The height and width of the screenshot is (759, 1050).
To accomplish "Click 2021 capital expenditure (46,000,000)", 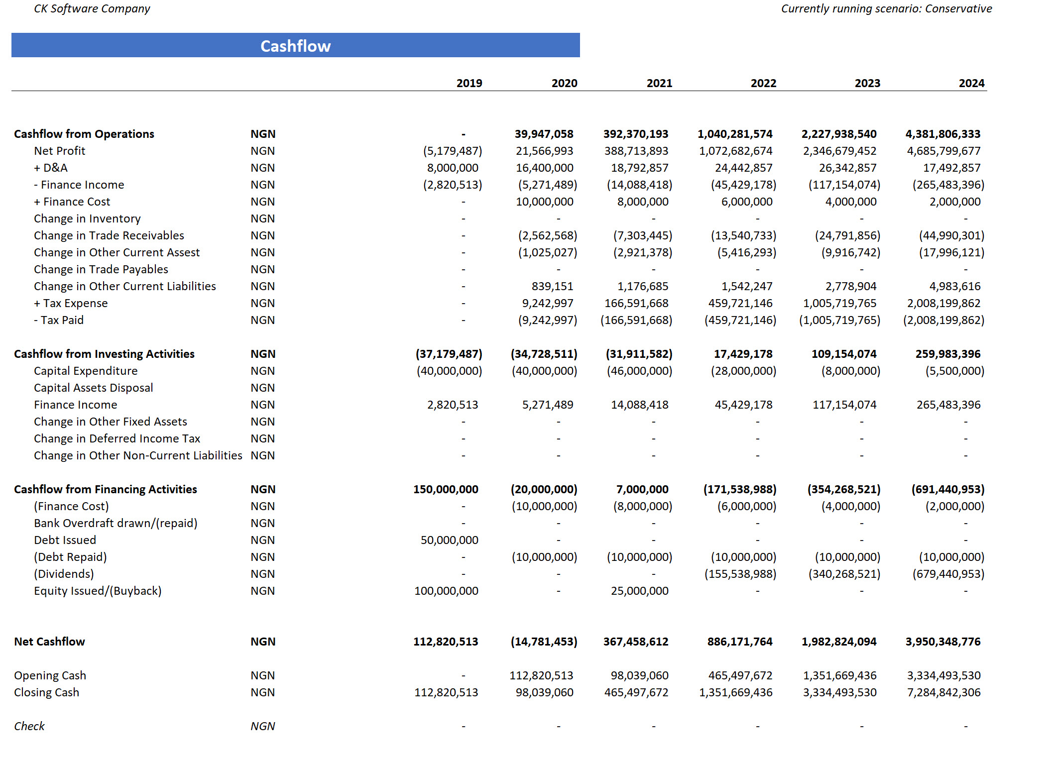I will pos(639,371).
